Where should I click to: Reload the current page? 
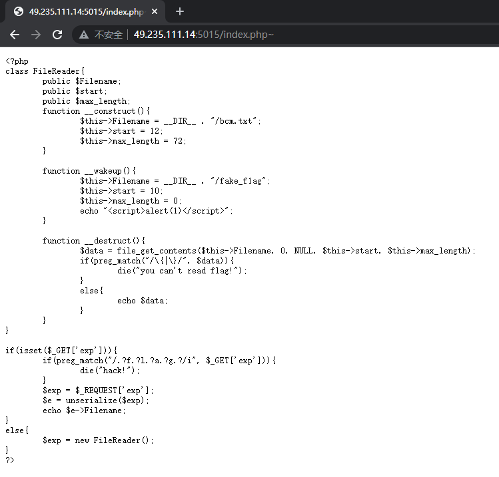57,35
